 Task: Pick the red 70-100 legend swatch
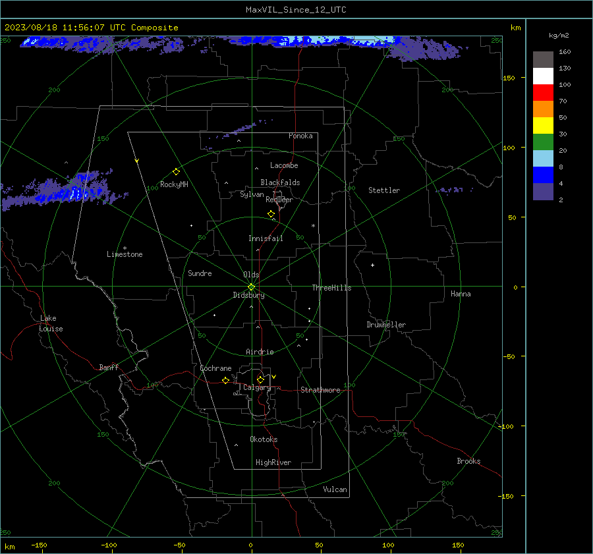543,93
